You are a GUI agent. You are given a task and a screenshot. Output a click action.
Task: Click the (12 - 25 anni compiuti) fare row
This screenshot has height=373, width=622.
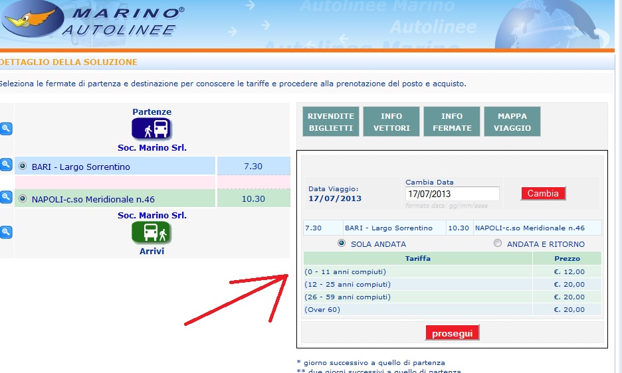(x=453, y=285)
